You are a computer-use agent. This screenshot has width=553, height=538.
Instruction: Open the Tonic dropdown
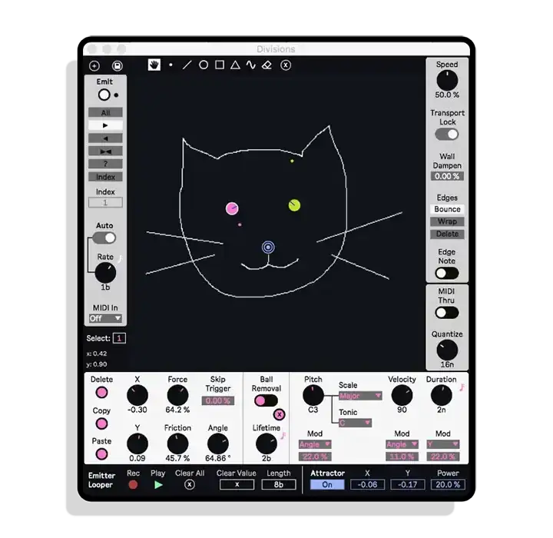[355, 423]
